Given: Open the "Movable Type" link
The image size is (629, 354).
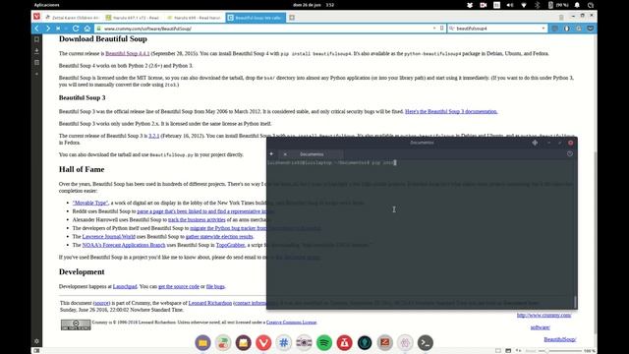Looking at the screenshot, I should coord(90,204).
